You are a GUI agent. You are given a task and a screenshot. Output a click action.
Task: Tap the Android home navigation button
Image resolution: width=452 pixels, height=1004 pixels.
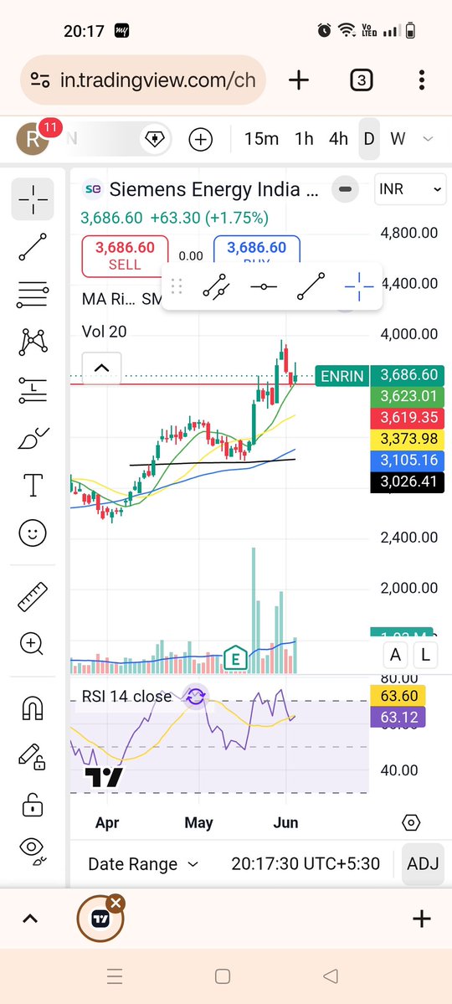[x=222, y=976]
